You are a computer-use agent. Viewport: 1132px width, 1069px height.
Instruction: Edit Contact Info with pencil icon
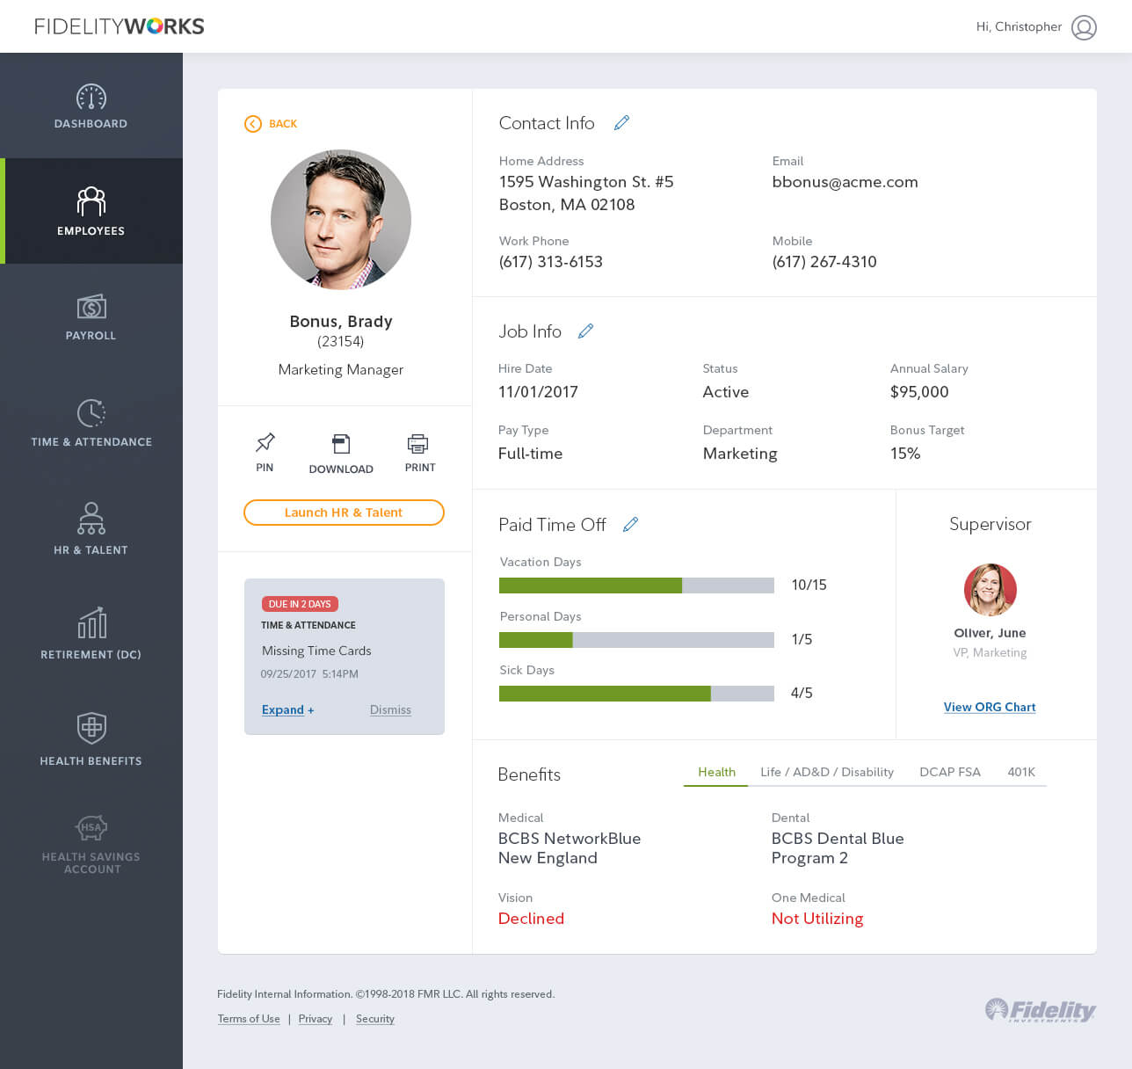(x=621, y=123)
